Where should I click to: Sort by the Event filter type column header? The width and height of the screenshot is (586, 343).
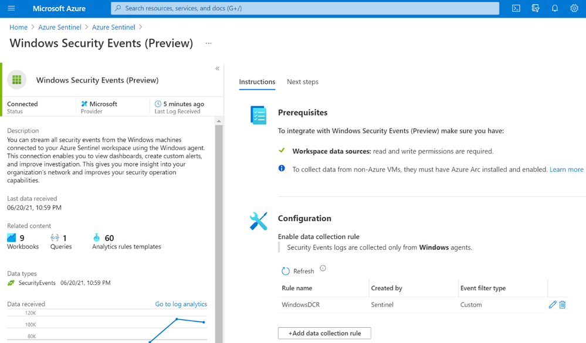[x=483, y=288]
